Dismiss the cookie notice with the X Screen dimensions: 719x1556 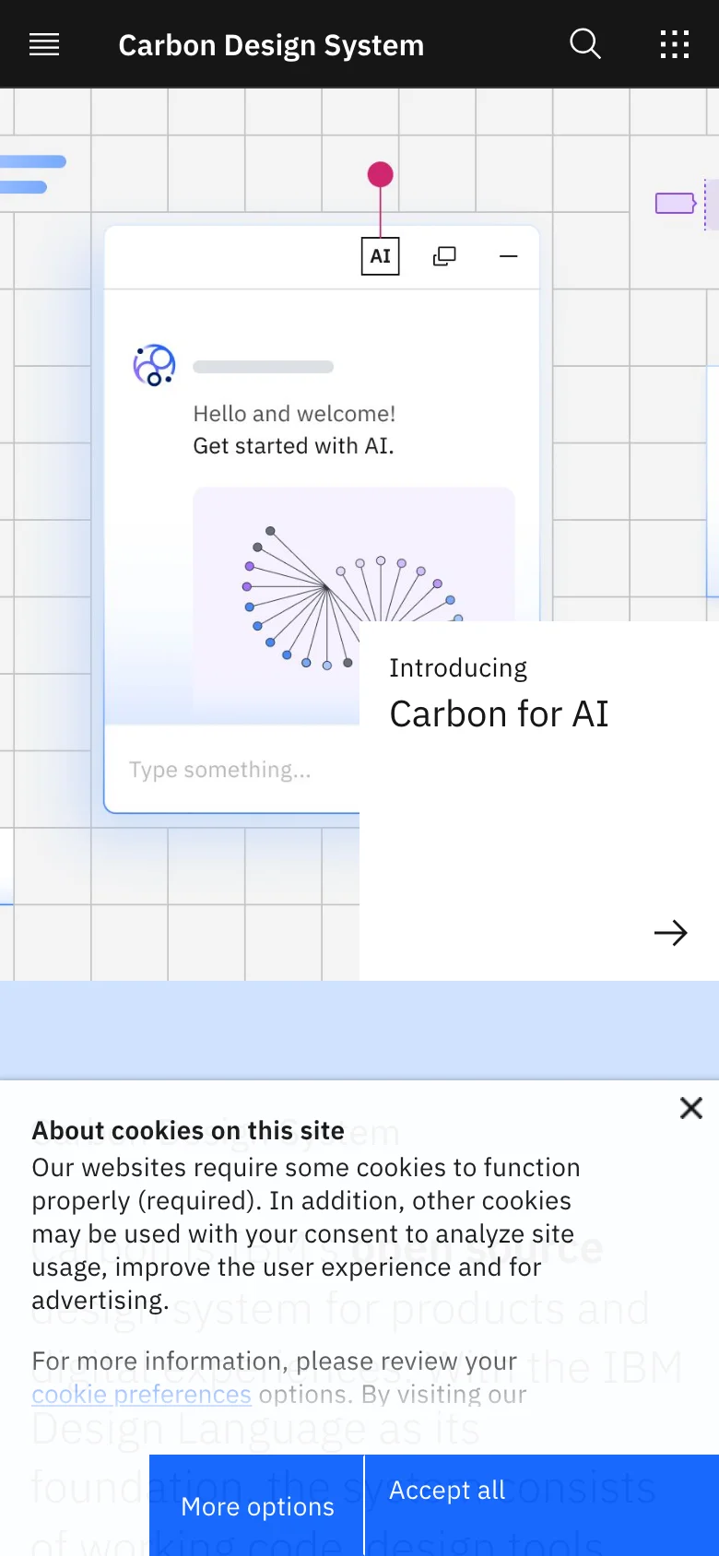point(690,1107)
